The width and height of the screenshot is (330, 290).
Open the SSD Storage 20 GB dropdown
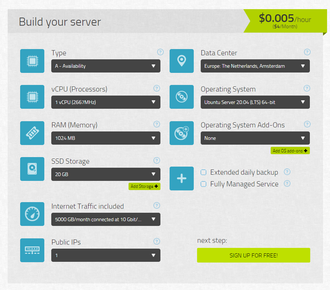(x=106, y=174)
